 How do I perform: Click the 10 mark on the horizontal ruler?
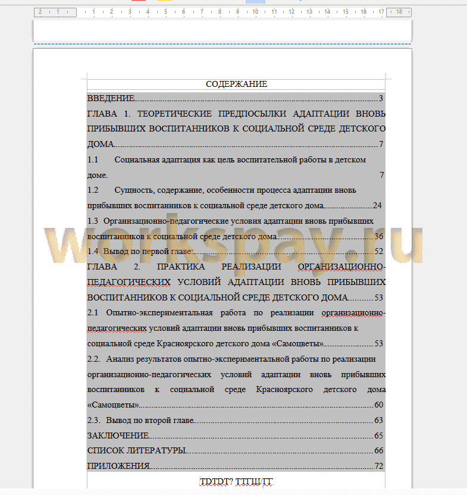click(x=255, y=12)
